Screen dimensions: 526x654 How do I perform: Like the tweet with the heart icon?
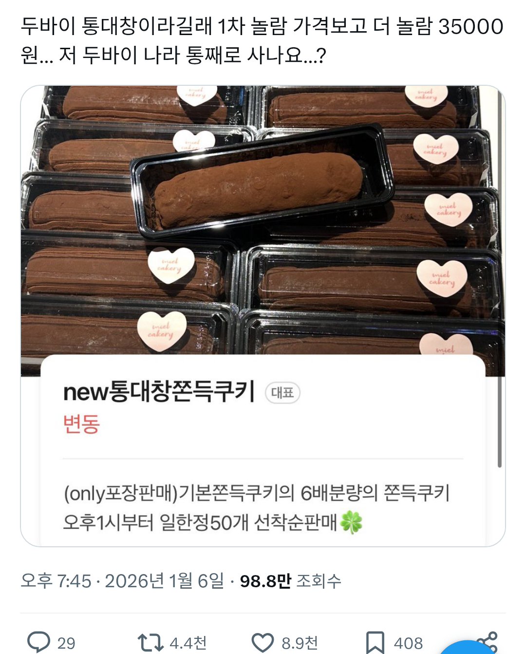[x=263, y=642]
